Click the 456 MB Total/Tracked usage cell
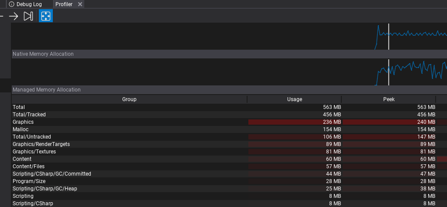Image resolution: width=447 pixels, height=207 pixels. (295, 115)
